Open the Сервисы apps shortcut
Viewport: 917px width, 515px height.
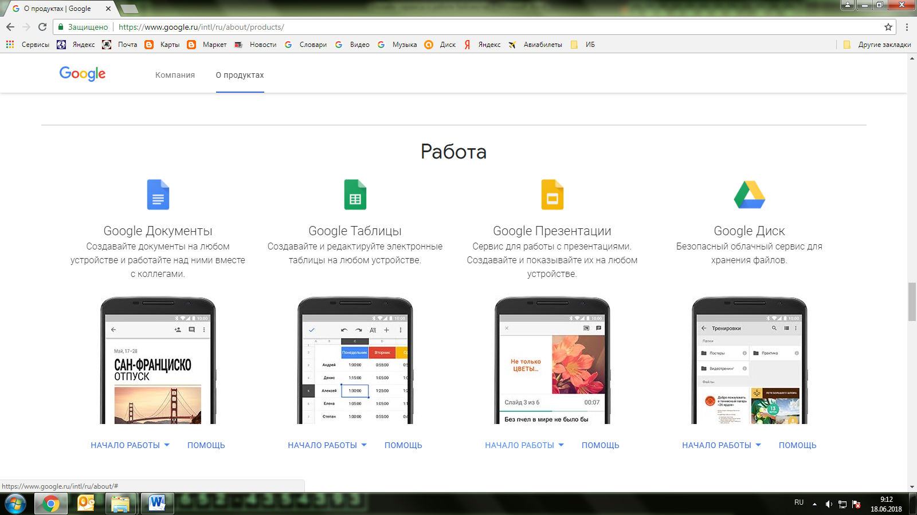(28, 45)
